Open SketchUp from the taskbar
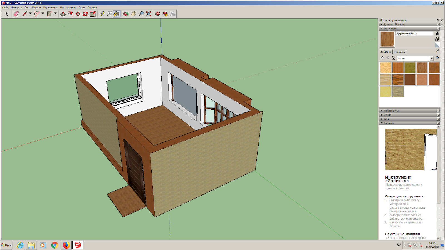 point(77,245)
